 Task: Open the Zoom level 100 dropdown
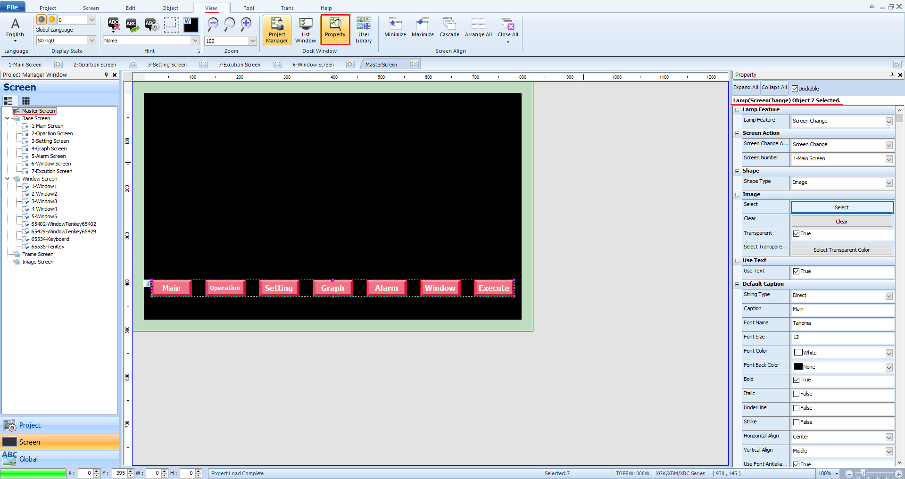(252, 41)
